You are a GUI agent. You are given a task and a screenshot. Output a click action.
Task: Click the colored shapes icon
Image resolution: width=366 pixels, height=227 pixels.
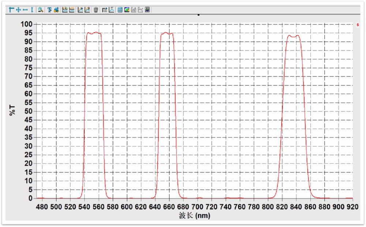click(56, 10)
